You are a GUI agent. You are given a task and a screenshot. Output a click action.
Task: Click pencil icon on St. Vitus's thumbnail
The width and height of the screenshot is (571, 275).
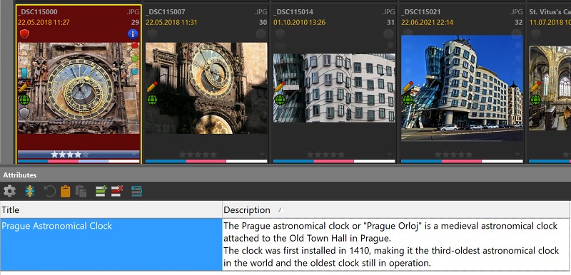[536, 86]
